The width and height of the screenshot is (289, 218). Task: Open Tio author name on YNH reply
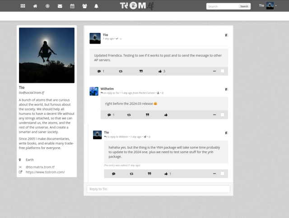[107, 132]
